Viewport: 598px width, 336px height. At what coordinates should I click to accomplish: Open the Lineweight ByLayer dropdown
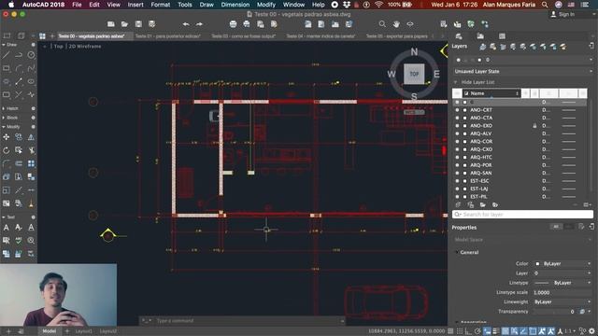pos(562,301)
